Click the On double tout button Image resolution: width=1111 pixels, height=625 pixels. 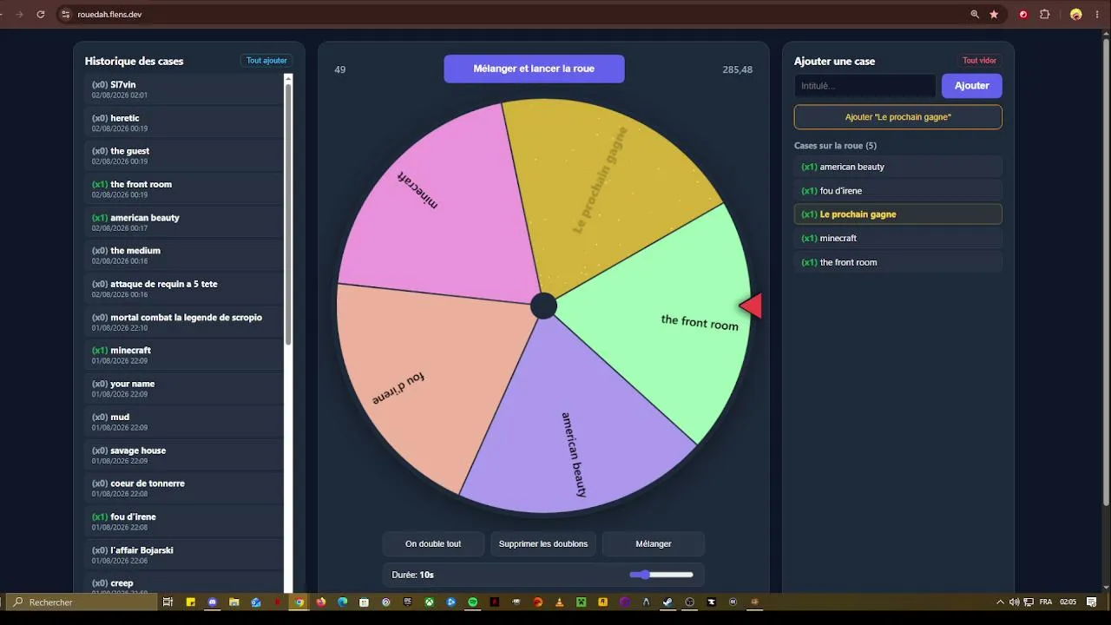pos(433,544)
